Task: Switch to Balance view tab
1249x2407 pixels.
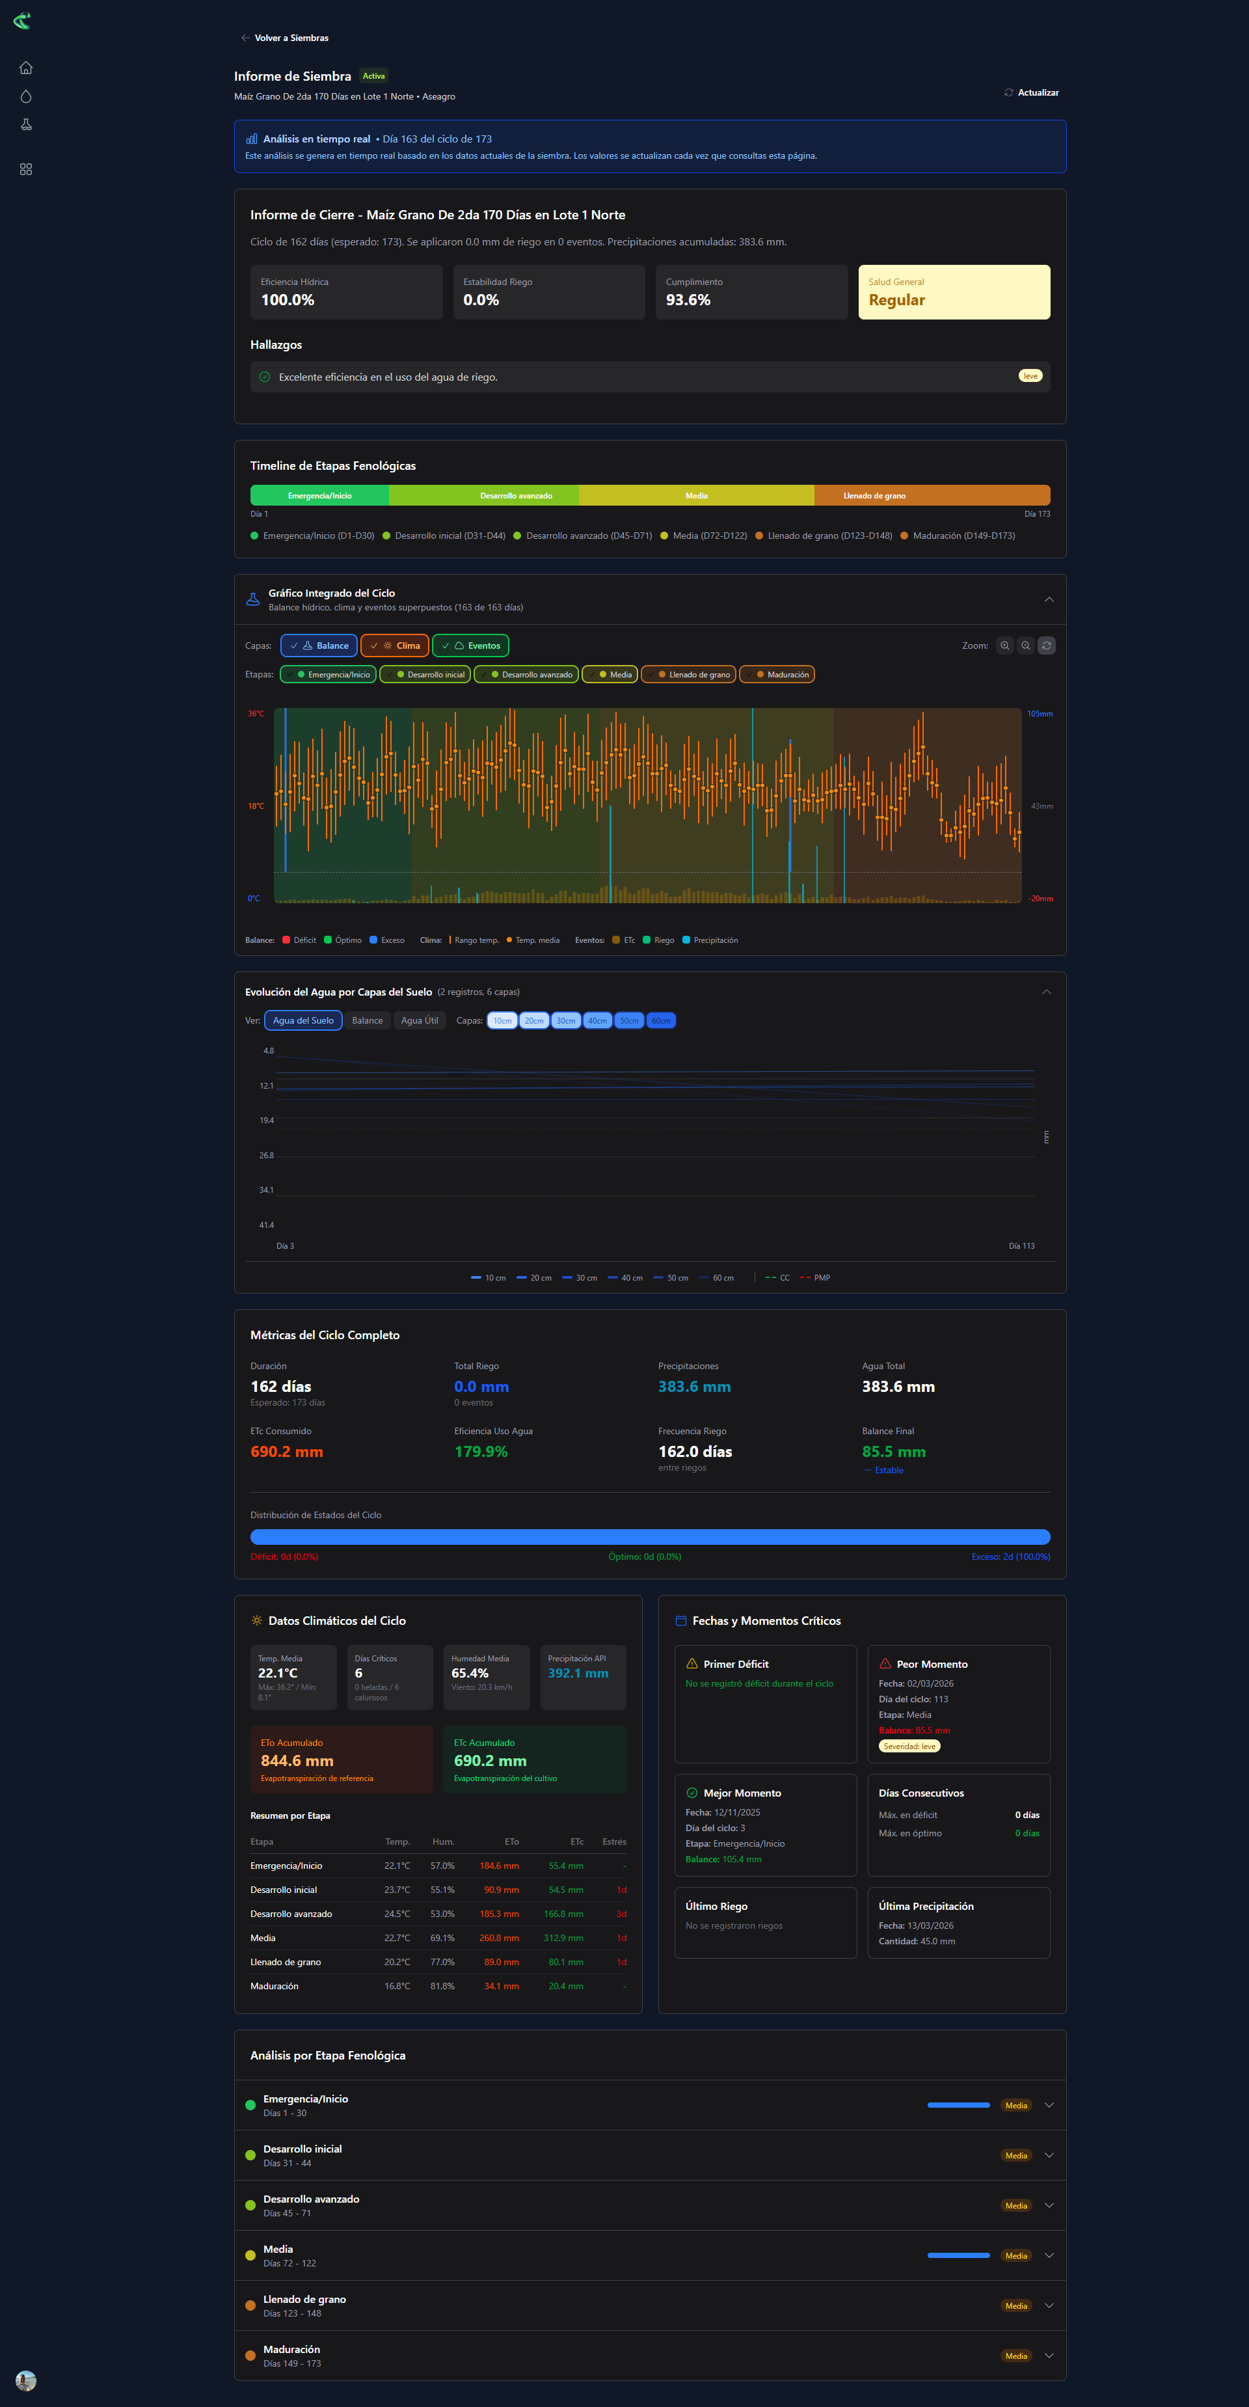Action: point(367,1020)
